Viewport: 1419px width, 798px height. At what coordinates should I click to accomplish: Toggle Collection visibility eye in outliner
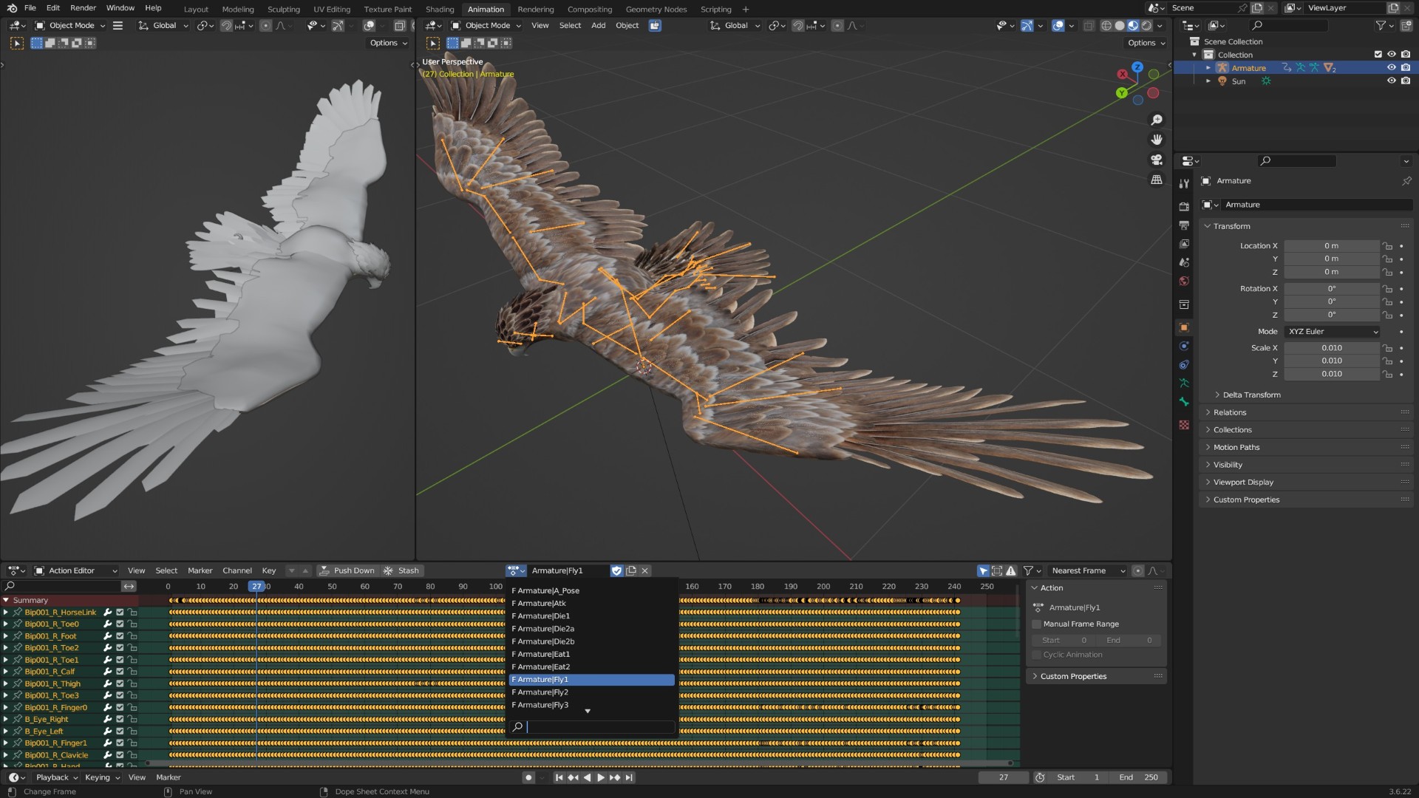coord(1392,55)
